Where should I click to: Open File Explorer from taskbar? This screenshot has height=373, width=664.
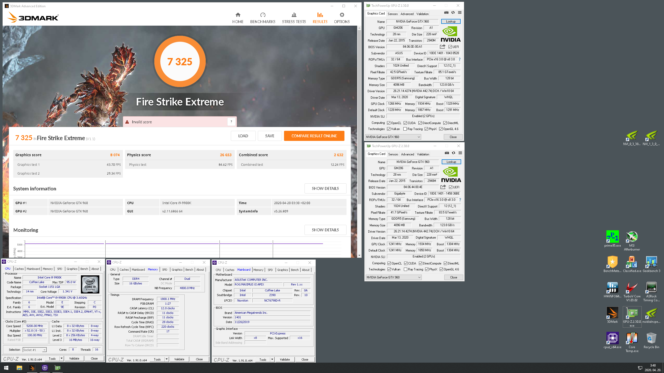click(19, 368)
